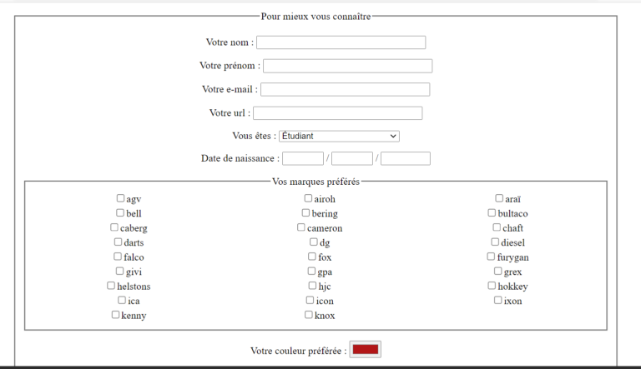Screen dimensions: 641x369
Task: Check the diesel brand checkbox
Action: click(495, 242)
